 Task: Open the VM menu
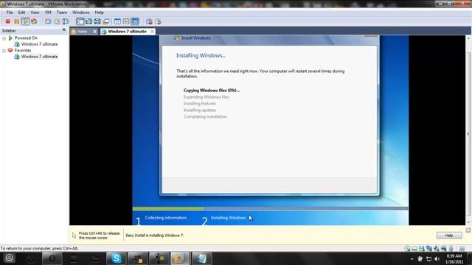coord(48,13)
